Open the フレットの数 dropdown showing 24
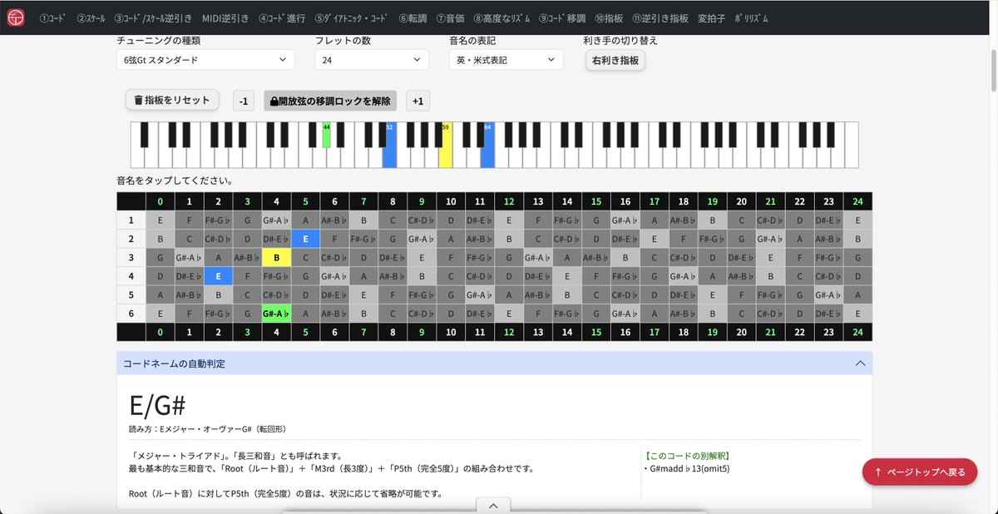The height and width of the screenshot is (514, 998). [x=372, y=60]
